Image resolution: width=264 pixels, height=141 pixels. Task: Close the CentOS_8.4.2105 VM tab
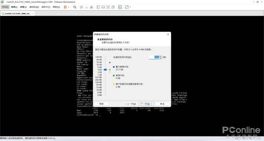click(33, 14)
